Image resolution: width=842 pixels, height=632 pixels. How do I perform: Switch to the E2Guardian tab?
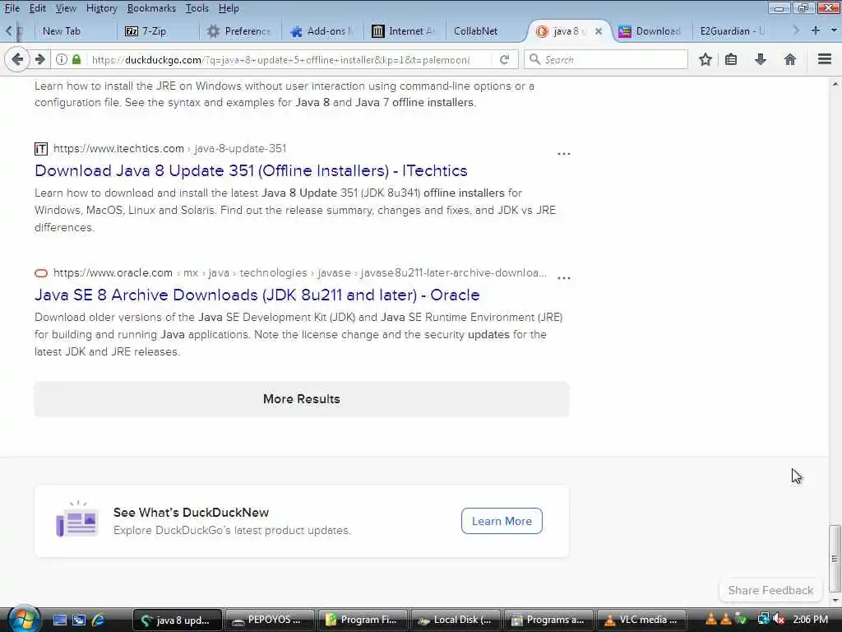tap(733, 31)
